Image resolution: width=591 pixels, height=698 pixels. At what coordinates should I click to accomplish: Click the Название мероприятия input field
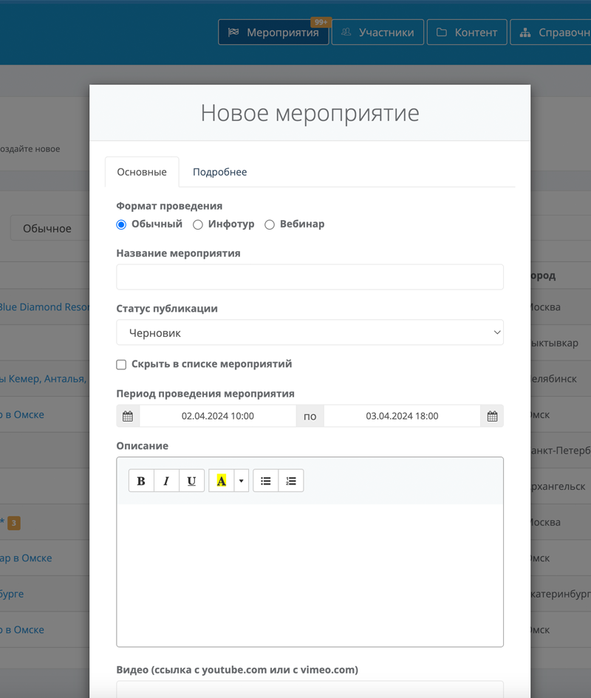point(310,277)
